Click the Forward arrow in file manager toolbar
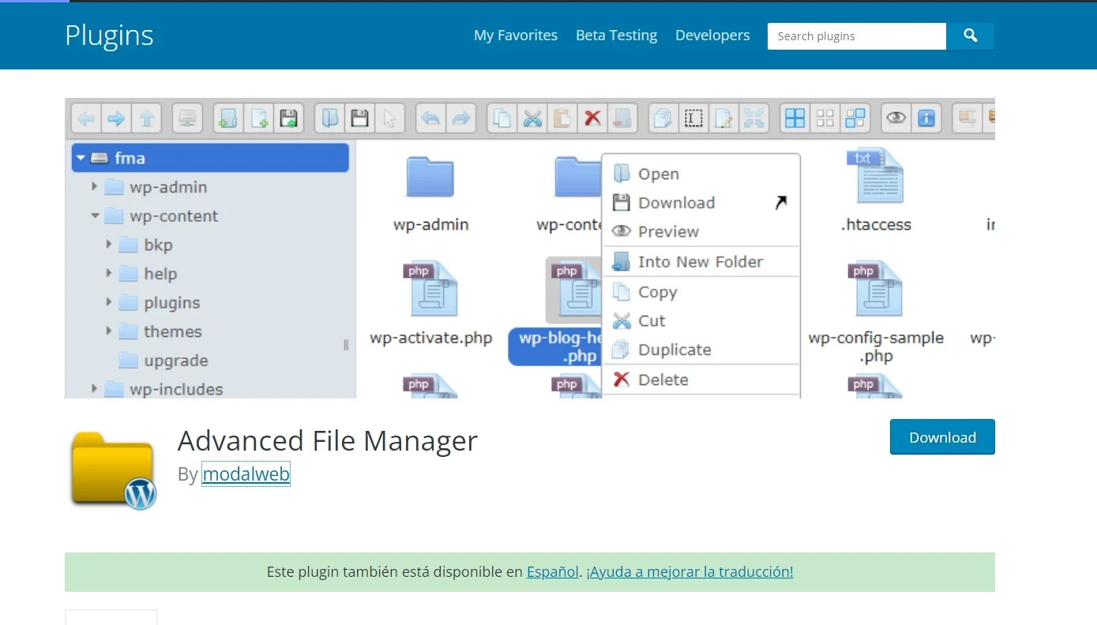 [116, 118]
